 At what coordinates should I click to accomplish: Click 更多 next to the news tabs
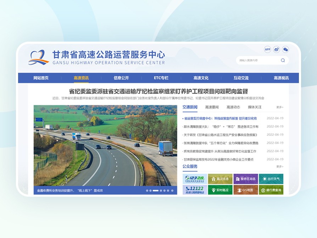(x=280, y=107)
